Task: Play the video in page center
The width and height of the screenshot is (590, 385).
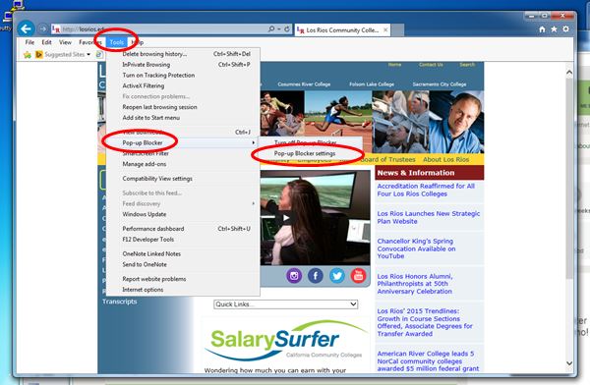Action: (x=286, y=218)
